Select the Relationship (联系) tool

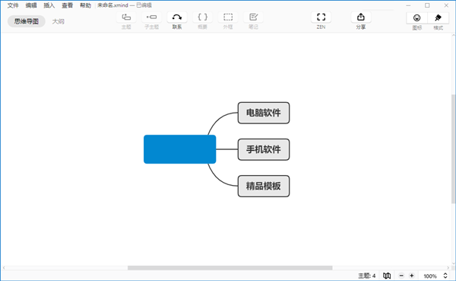177,18
